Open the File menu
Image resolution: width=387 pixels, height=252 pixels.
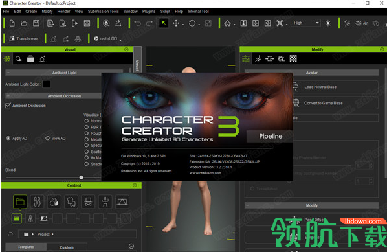(x=6, y=12)
